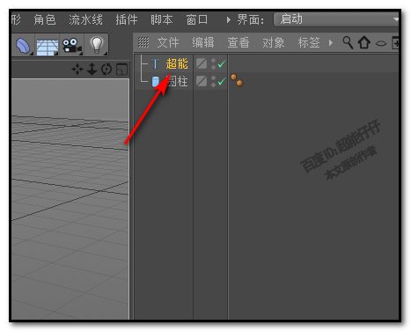Select the deformer (bend) tool icon
The height and width of the screenshot is (332, 411).
click(x=23, y=46)
